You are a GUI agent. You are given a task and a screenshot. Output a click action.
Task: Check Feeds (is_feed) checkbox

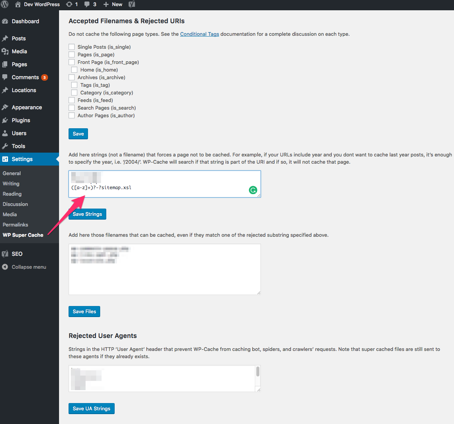coord(72,100)
